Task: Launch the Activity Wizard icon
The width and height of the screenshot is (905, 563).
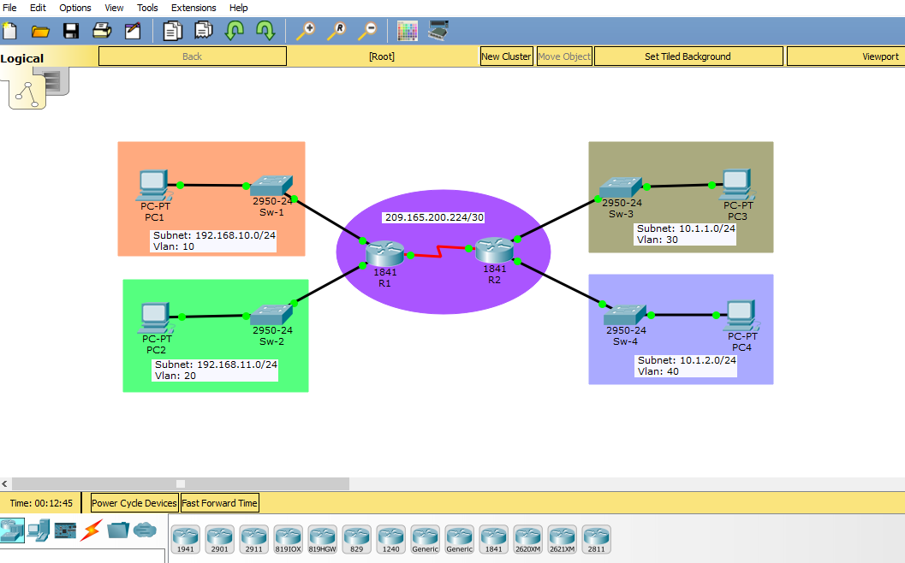Action: tap(133, 31)
